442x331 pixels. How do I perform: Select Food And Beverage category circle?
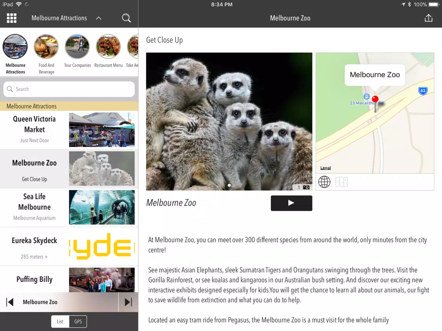pyautogui.click(x=46, y=47)
